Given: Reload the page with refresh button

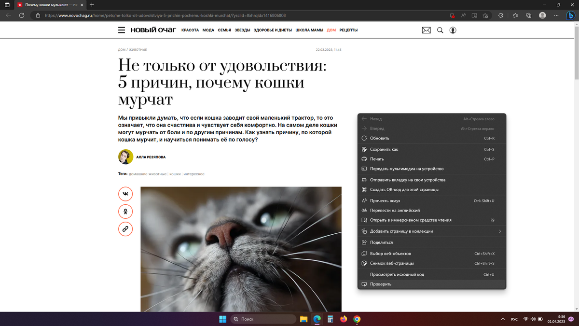Looking at the screenshot, I should pos(22,15).
